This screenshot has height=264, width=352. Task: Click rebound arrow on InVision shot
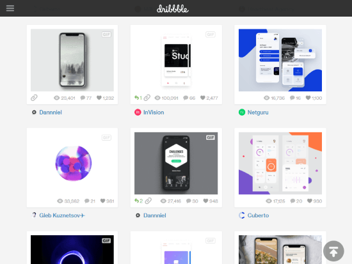[x=136, y=98]
